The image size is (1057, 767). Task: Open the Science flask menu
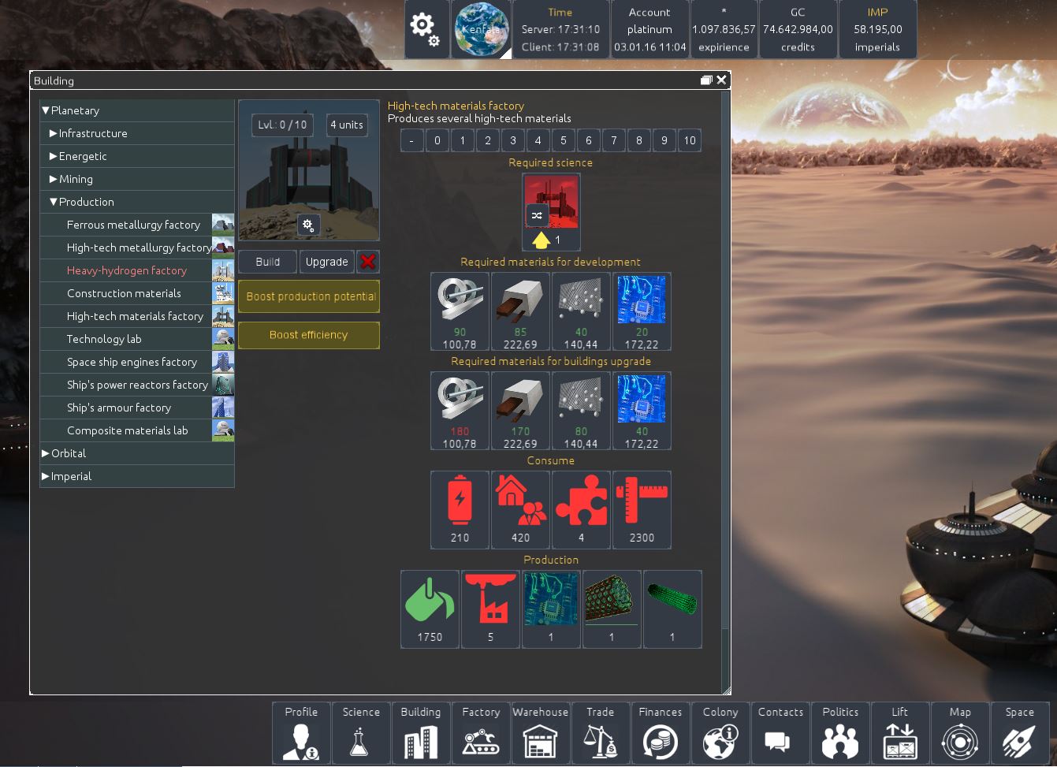[361, 733]
